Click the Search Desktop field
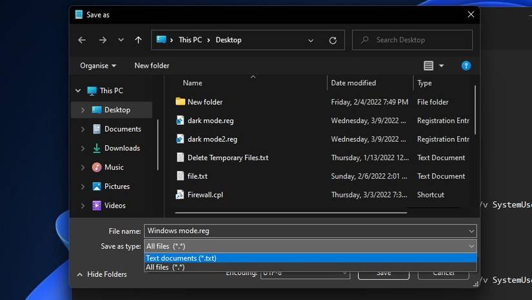 tap(412, 40)
